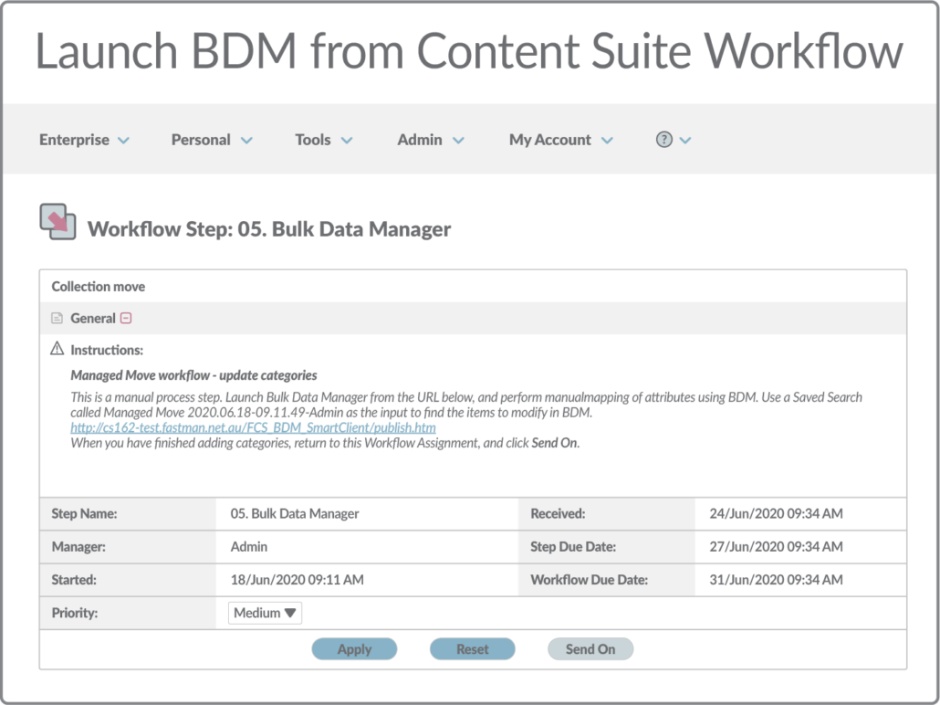940x705 pixels.
Task: Click the Step Due Date value
Action: point(776,546)
